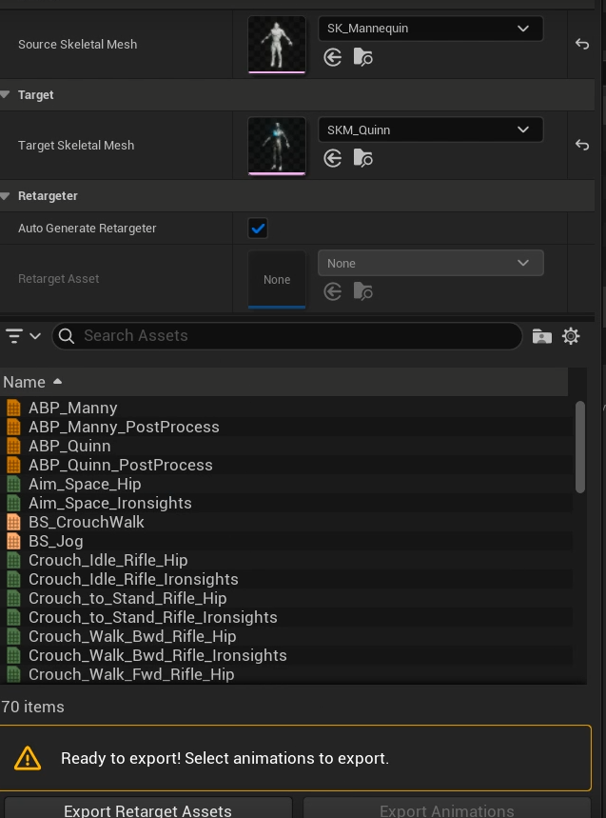Open the SKM_Quinn mesh dropdown

[430, 130]
